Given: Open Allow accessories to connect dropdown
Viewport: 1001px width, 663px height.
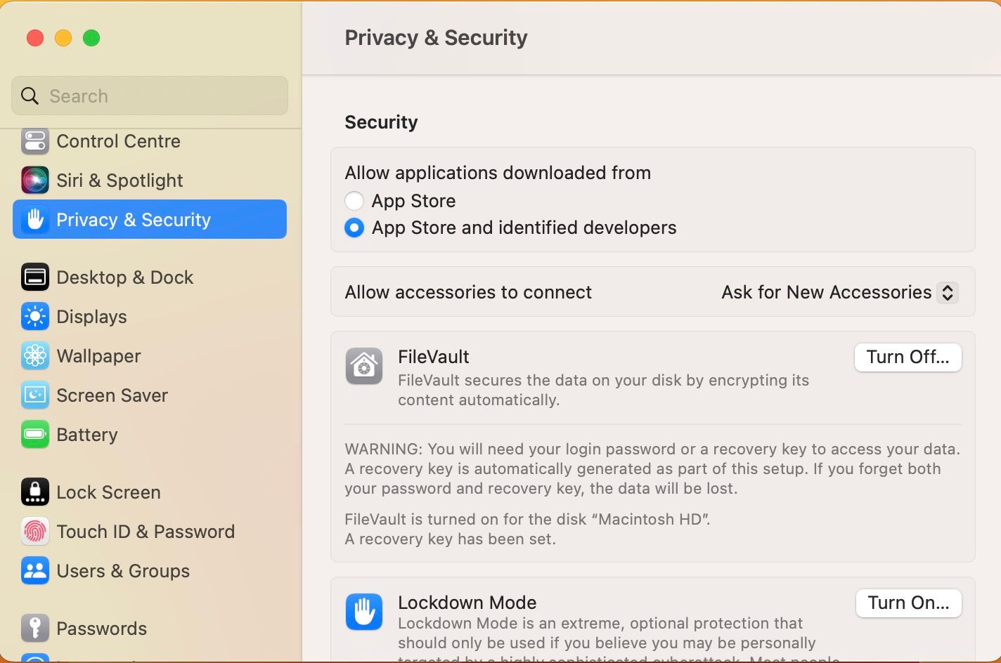Looking at the screenshot, I should click(x=839, y=292).
